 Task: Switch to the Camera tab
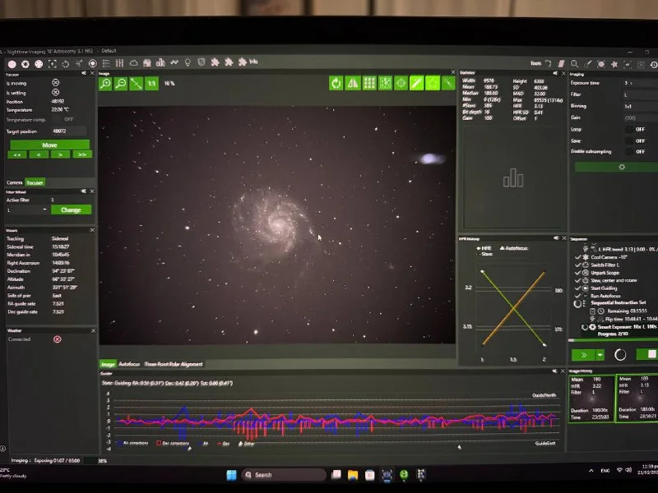[x=15, y=182]
